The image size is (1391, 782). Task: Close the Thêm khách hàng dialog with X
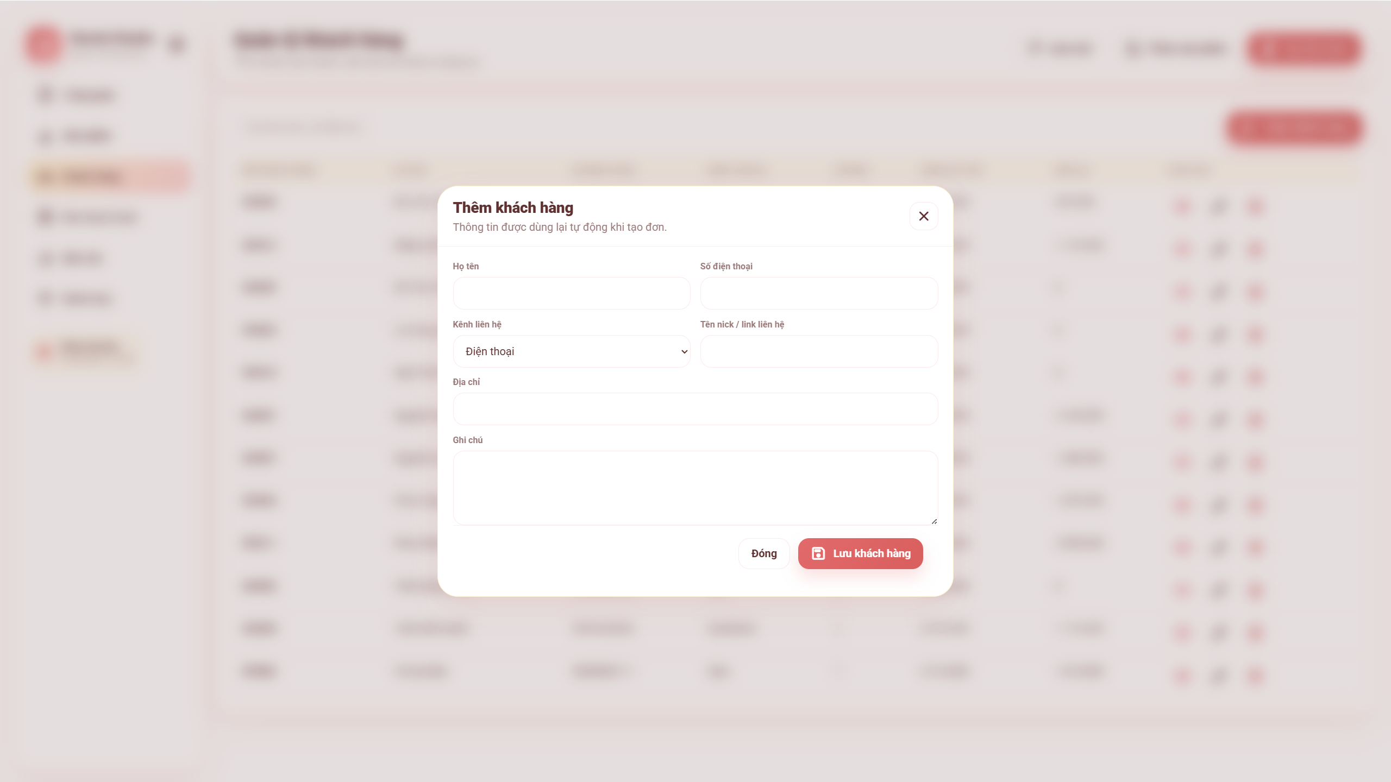point(923,216)
